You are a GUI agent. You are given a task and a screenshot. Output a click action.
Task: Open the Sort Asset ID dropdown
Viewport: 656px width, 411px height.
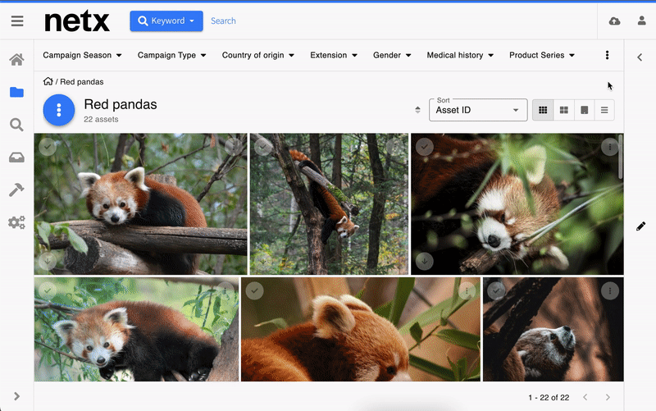(x=478, y=110)
